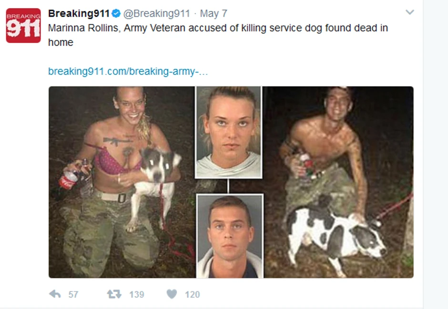Click the word "home" in tweet text

pos(61,42)
